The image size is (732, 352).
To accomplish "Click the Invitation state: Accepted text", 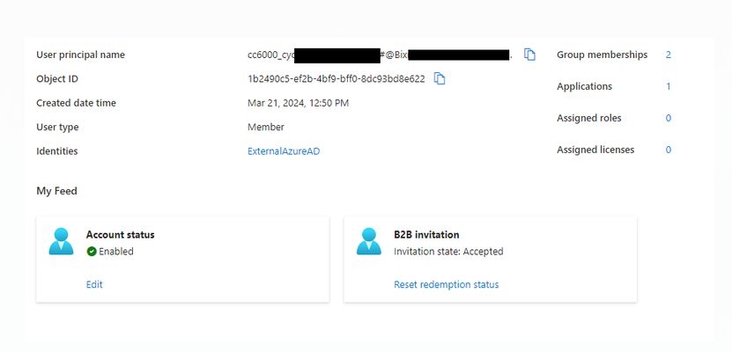I will click(x=448, y=252).
